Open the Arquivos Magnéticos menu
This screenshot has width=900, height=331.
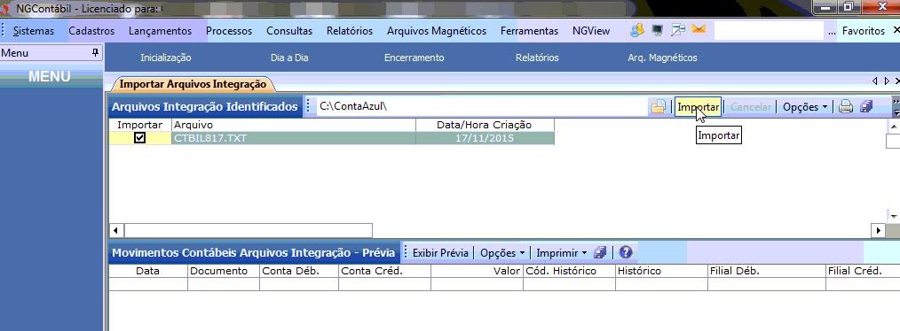436,31
